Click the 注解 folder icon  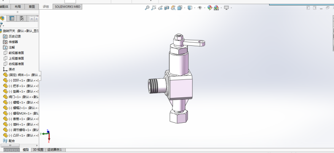5,47
